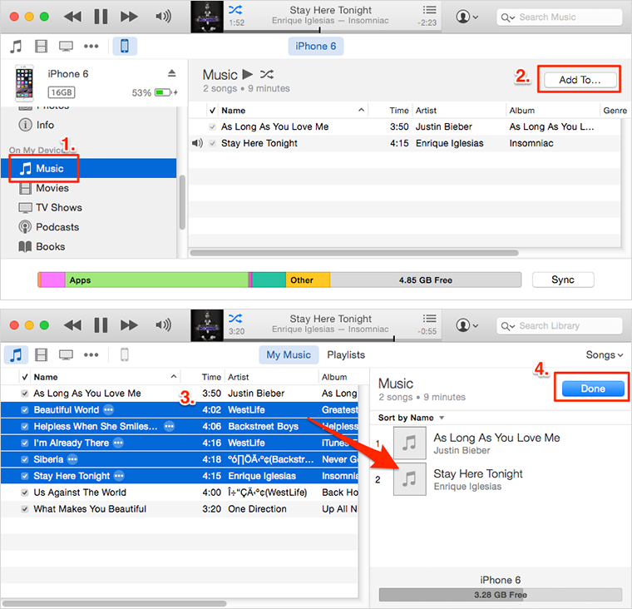Toggle shuffle icon in top now-playing display
This screenshot has width=632, height=609.
pos(235,10)
